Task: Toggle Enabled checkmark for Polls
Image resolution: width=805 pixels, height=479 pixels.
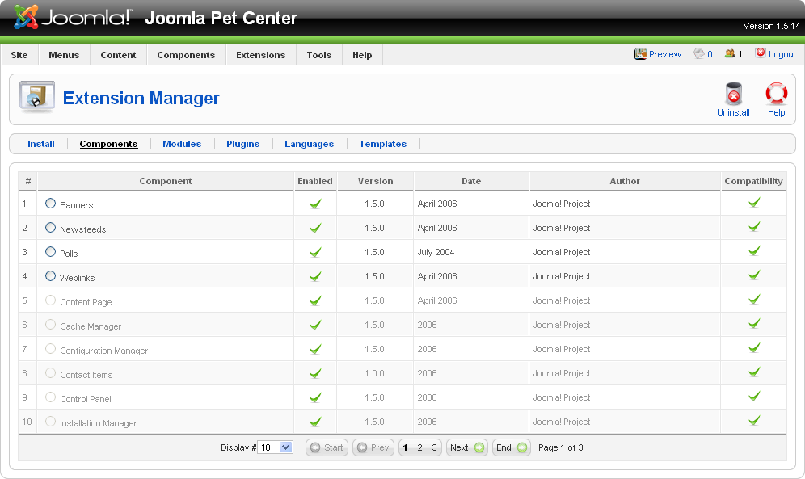Action: (x=315, y=252)
